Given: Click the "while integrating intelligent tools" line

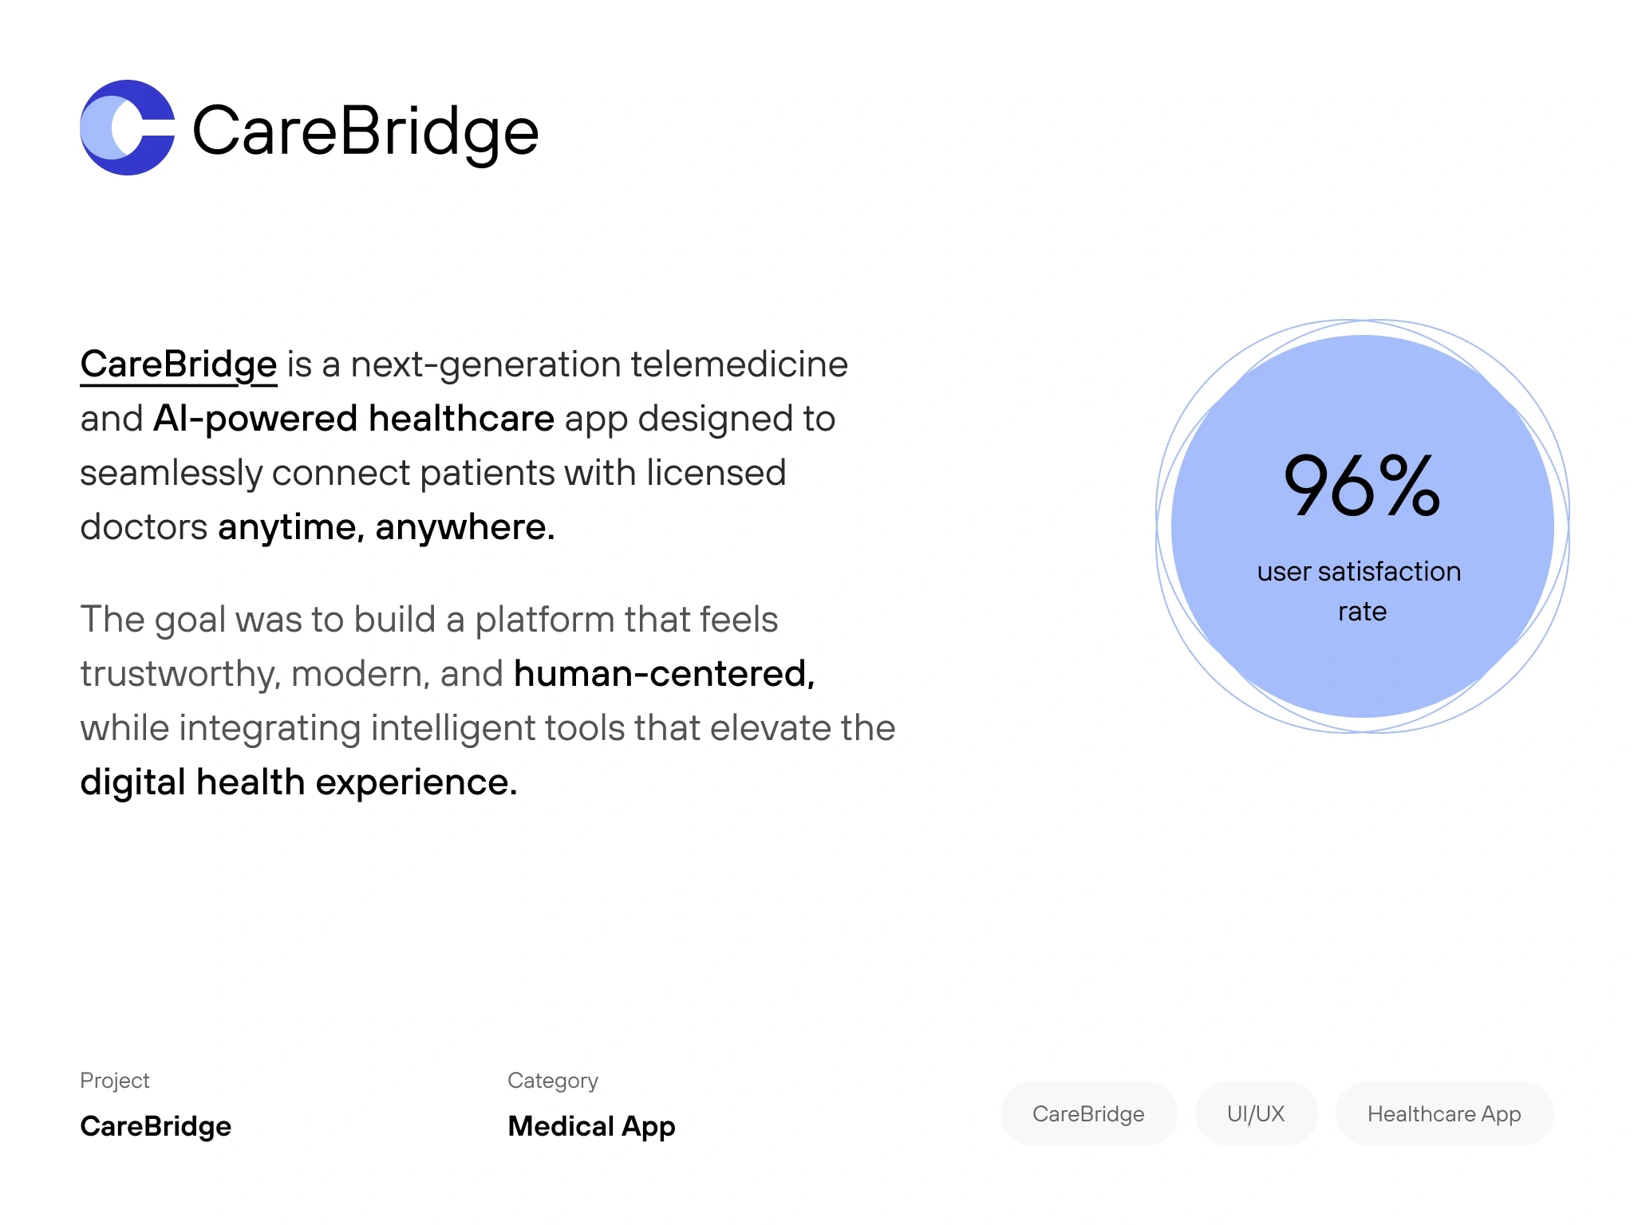Looking at the screenshot, I should pos(487,728).
